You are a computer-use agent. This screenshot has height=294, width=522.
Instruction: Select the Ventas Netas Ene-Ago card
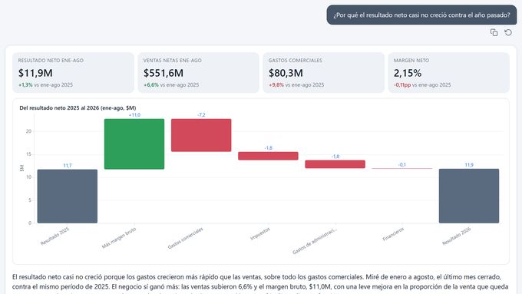[198, 73]
